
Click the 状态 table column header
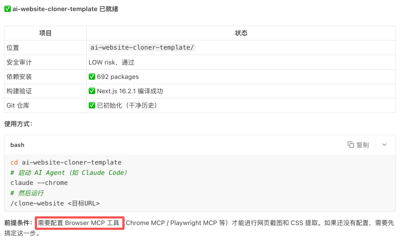(x=241, y=33)
